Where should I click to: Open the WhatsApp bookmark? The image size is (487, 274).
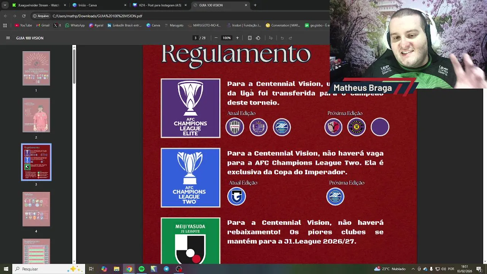[75, 25]
